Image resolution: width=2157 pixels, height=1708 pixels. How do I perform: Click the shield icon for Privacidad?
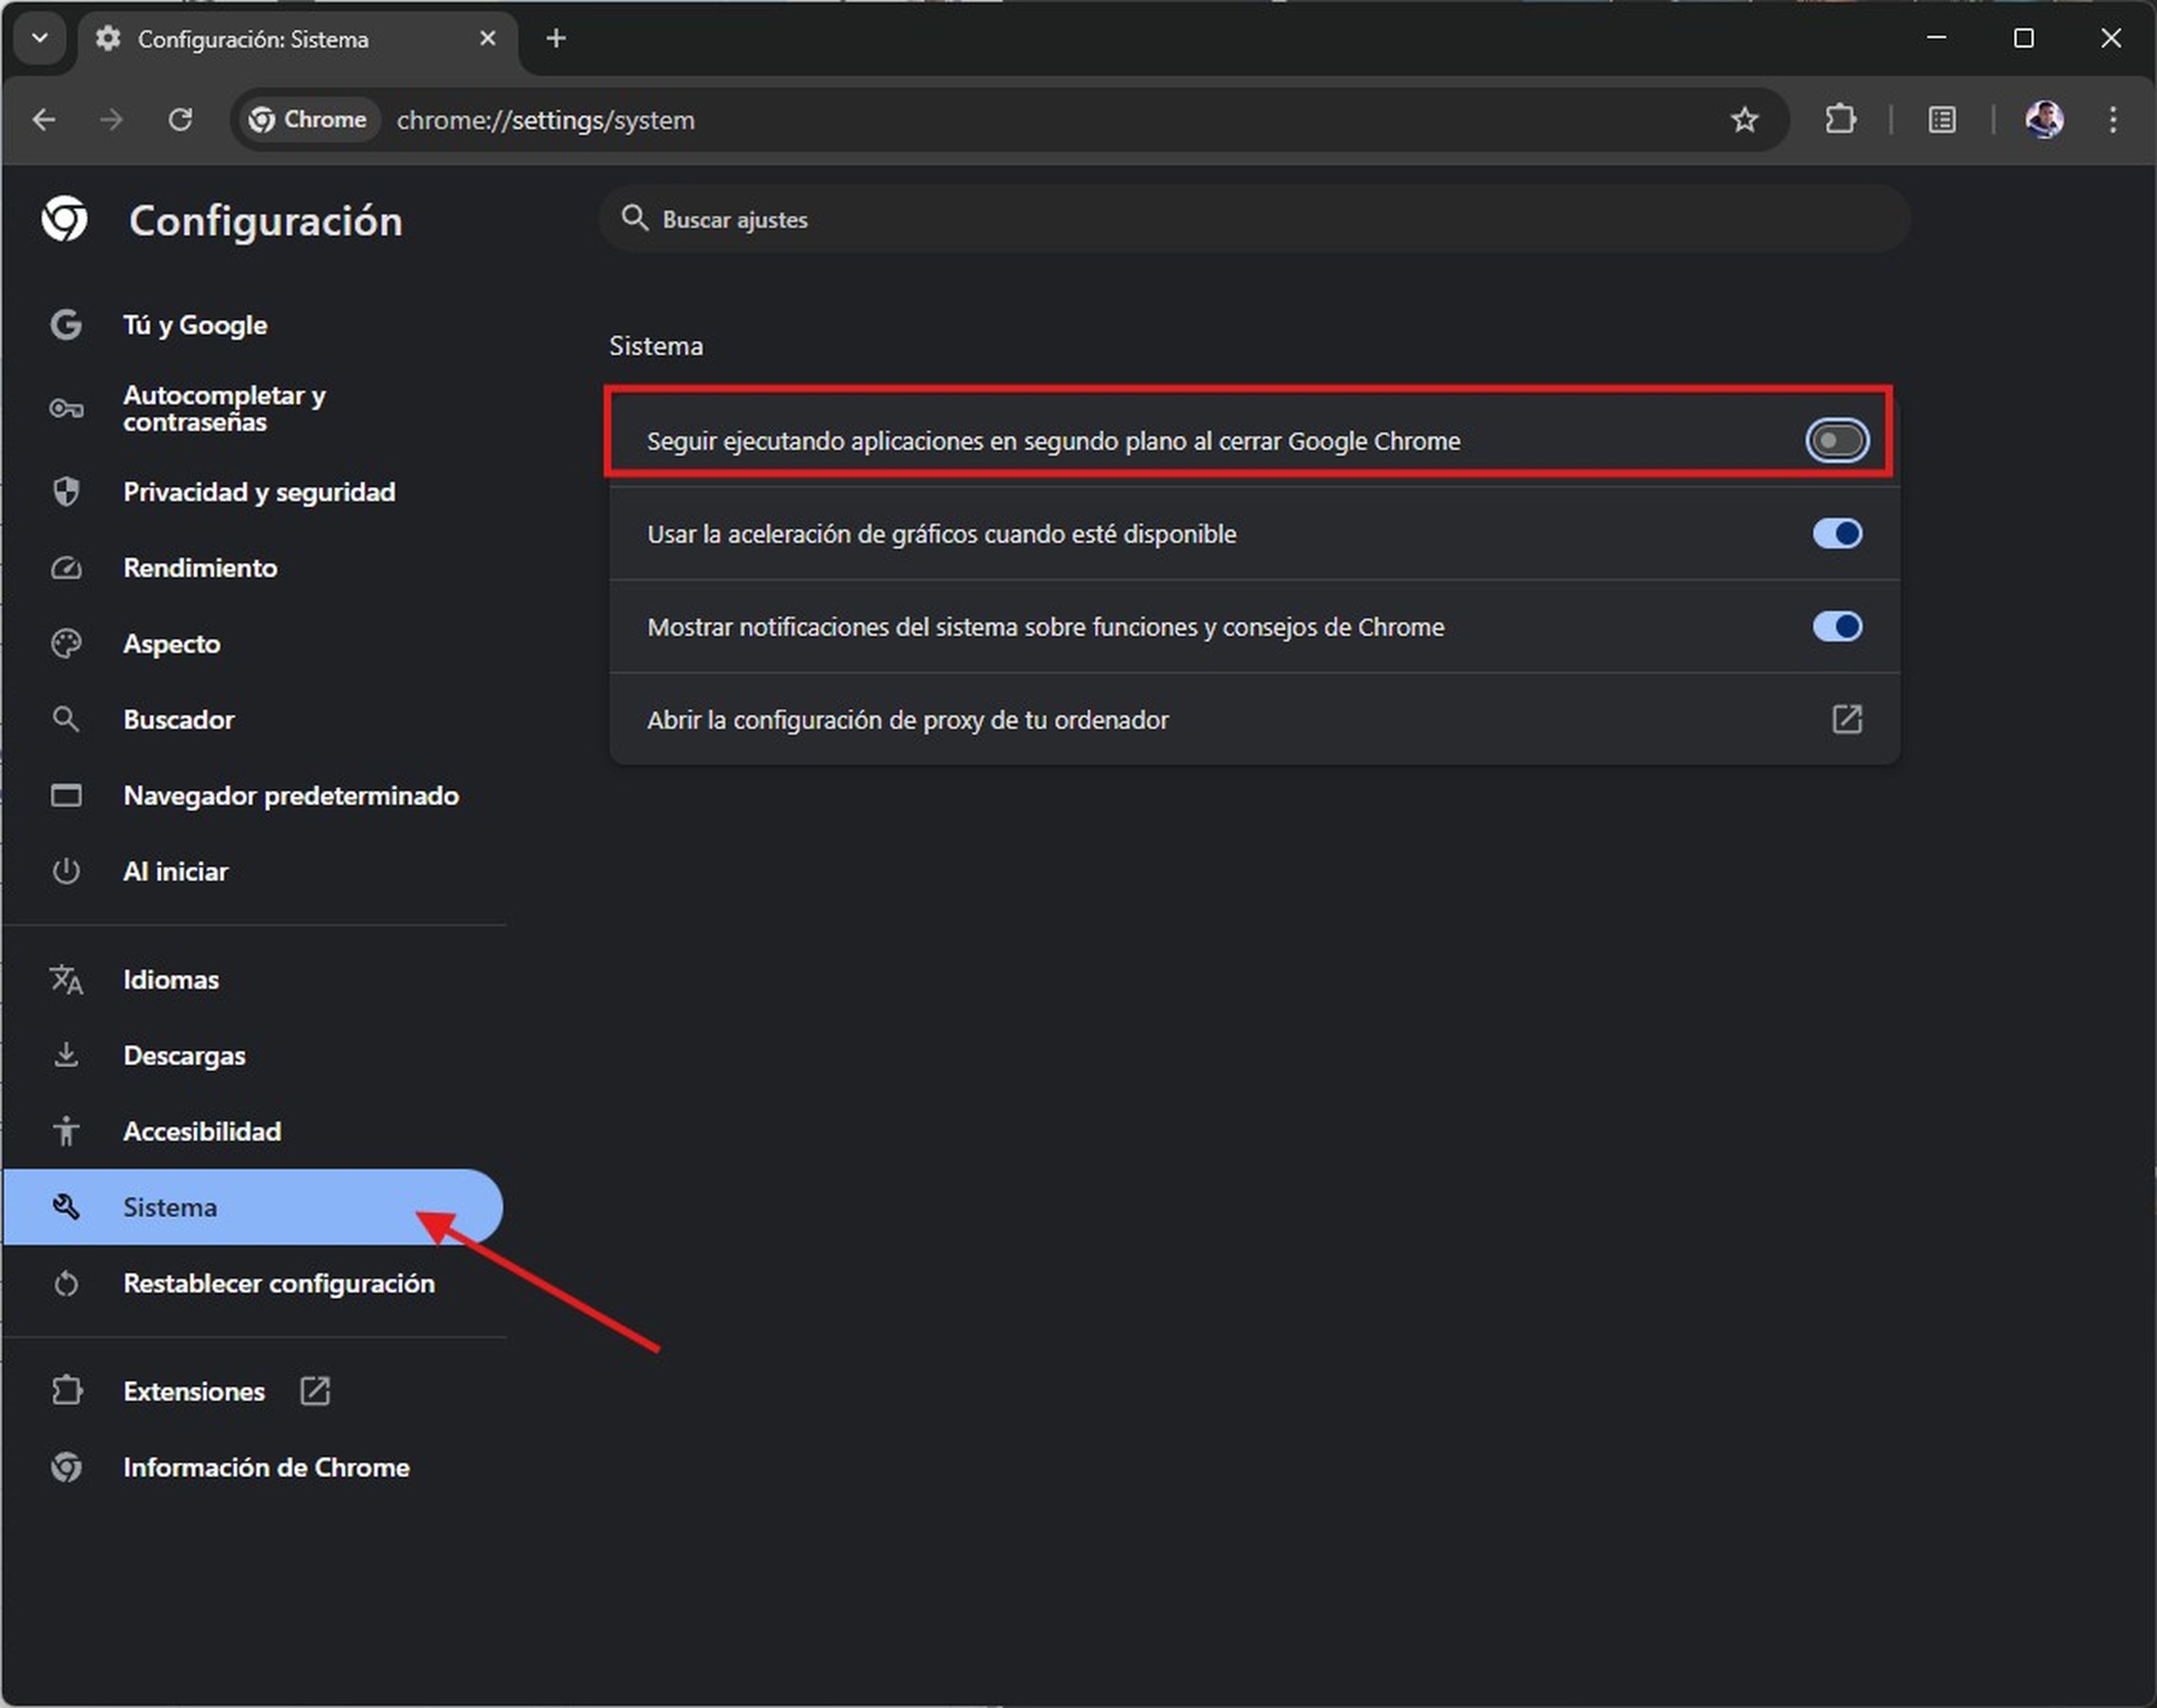(x=66, y=492)
